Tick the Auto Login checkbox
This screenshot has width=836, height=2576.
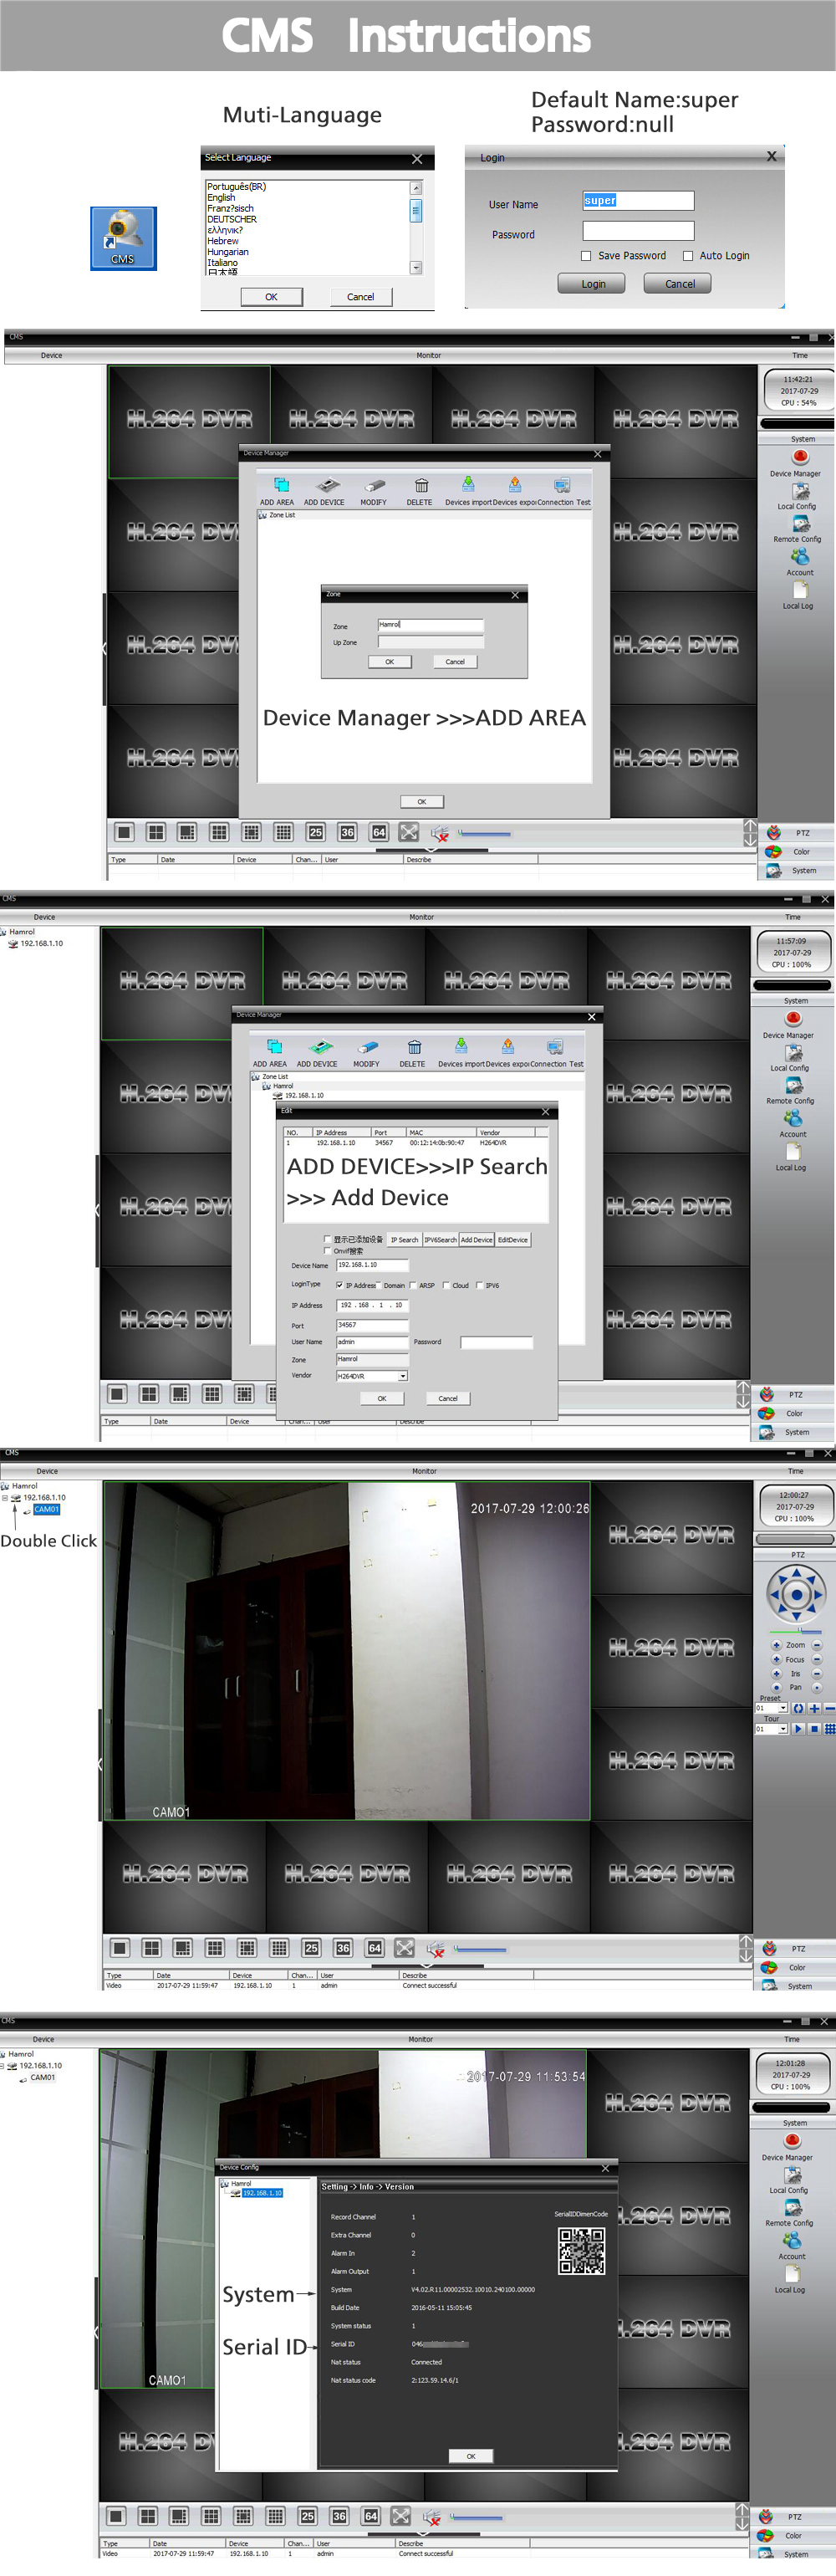pos(688,256)
